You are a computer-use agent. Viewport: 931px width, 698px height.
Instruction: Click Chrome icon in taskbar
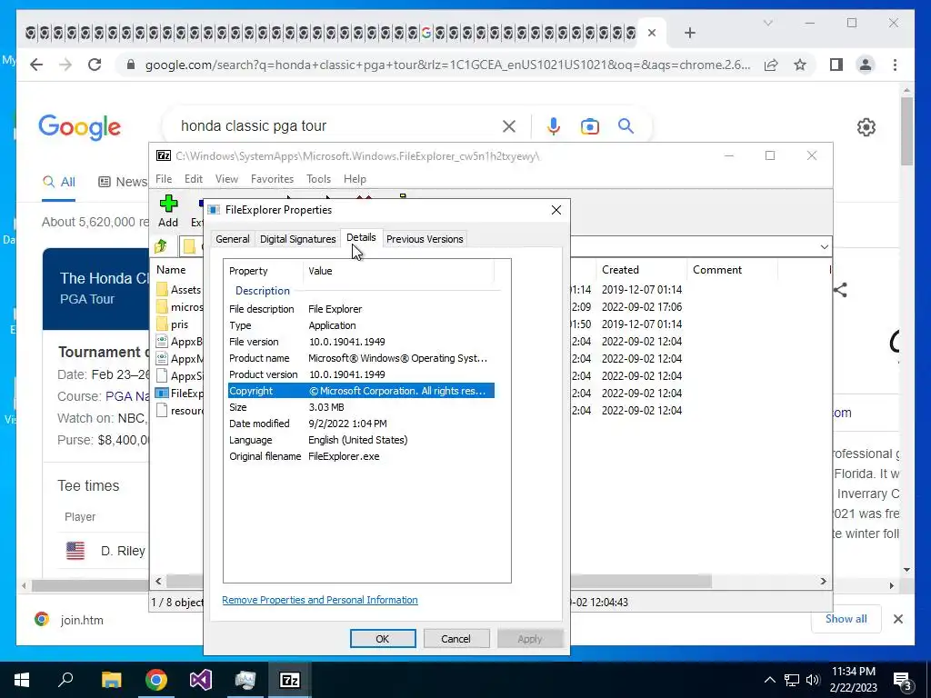point(156,680)
